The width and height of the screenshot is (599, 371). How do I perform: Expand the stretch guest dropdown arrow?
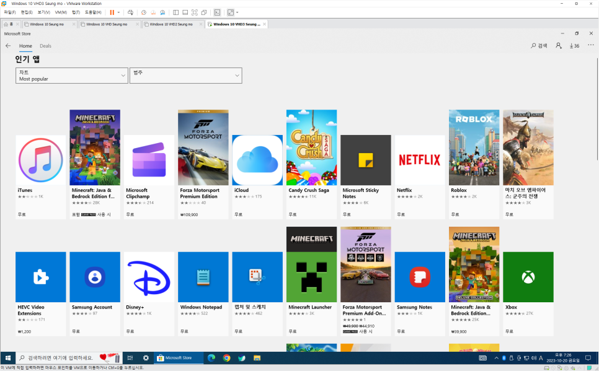[237, 12]
